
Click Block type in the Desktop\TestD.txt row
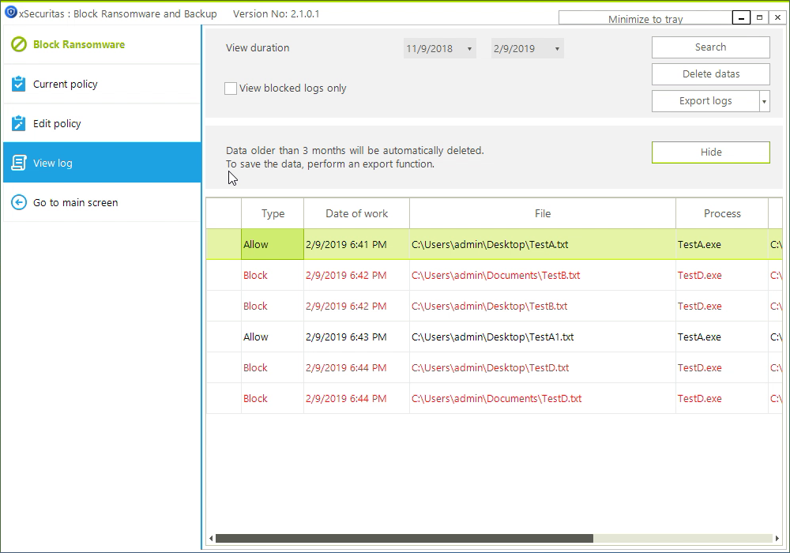(273, 367)
